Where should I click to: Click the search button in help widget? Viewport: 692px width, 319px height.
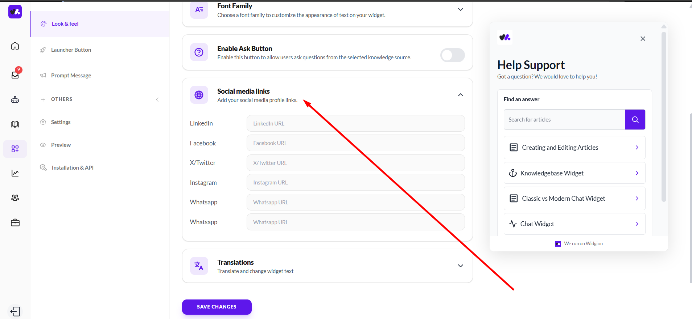(635, 120)
